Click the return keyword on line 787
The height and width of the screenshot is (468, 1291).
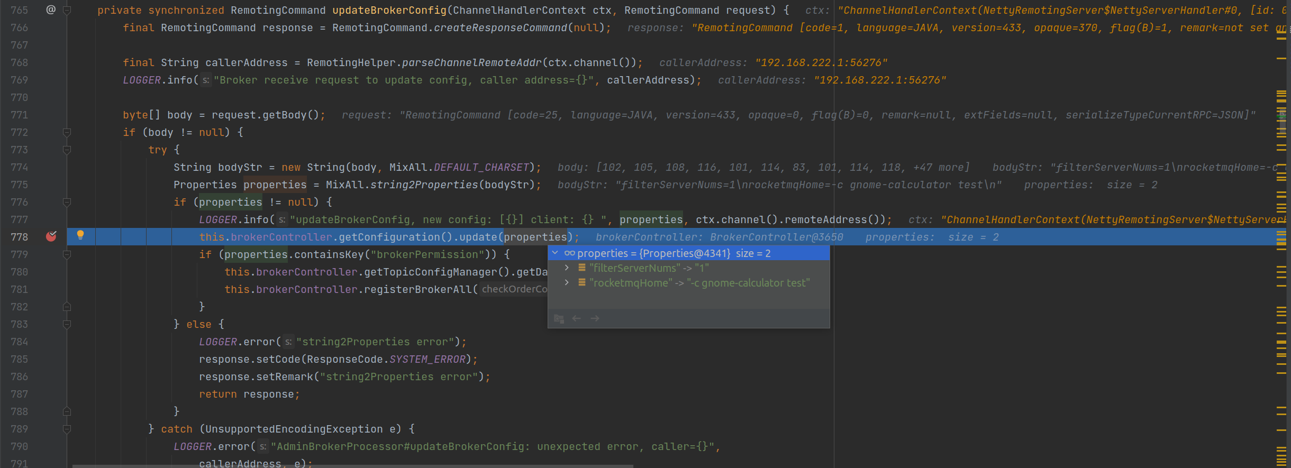[218, 394]
